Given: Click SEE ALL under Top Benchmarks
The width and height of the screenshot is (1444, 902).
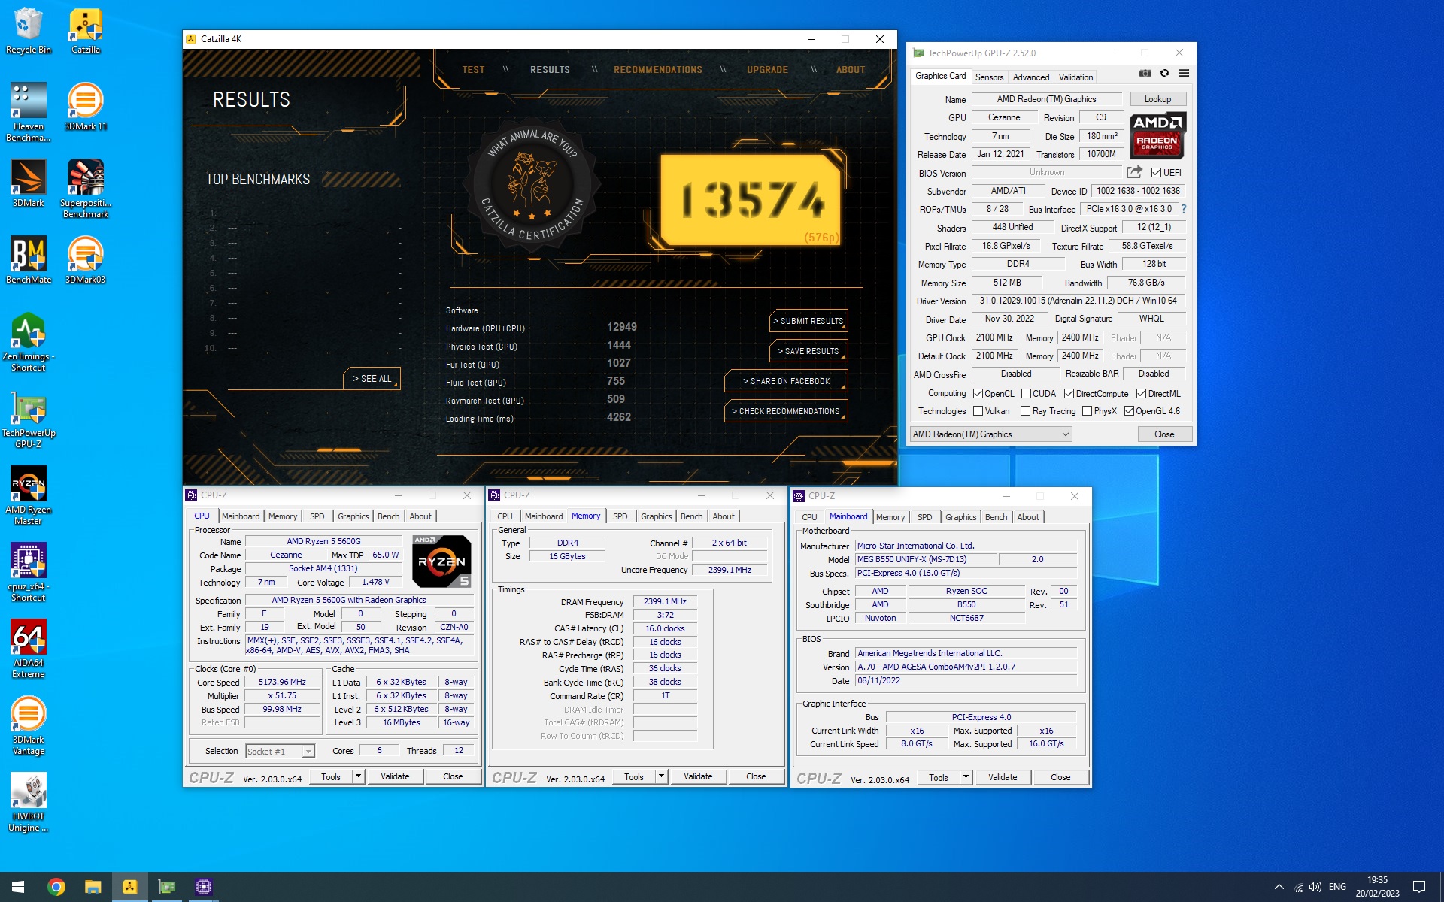Looking at the screenshot, I should click(x=372, y=379).
